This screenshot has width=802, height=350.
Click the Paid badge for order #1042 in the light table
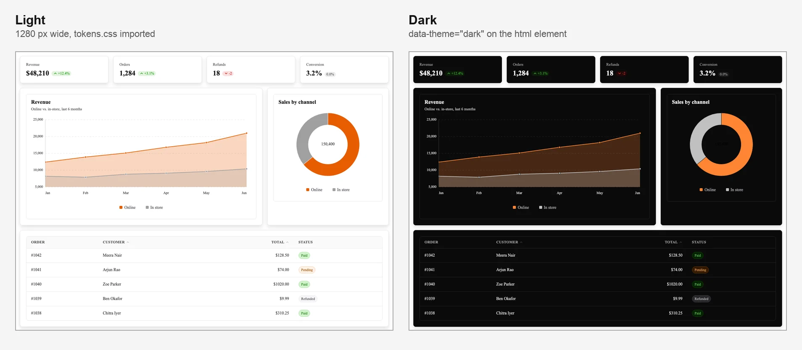pyautogui.click(x=304, y=255)
